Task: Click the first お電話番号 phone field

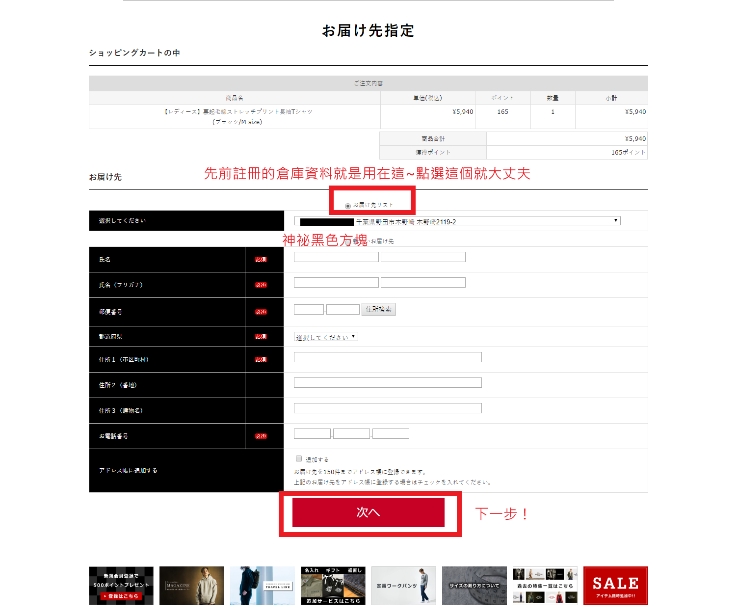Action: point(312,434)
